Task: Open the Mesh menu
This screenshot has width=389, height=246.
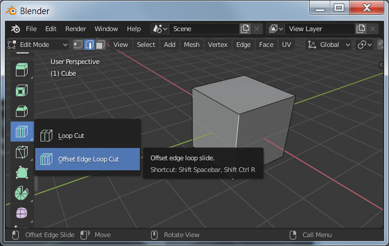Action: pos(192,45)
